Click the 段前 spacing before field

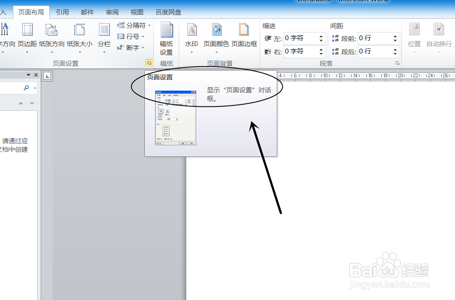coord(374,38)
